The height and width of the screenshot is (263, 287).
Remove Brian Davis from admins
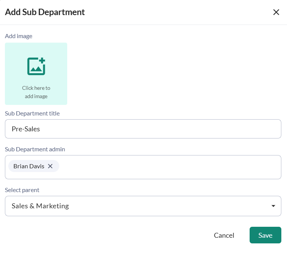pyautogui.click(x=50, y=166)
